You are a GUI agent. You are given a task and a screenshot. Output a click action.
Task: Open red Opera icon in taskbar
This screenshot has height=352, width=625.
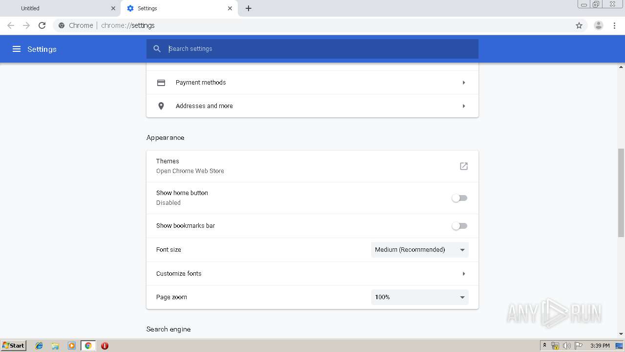coord(104,346)
